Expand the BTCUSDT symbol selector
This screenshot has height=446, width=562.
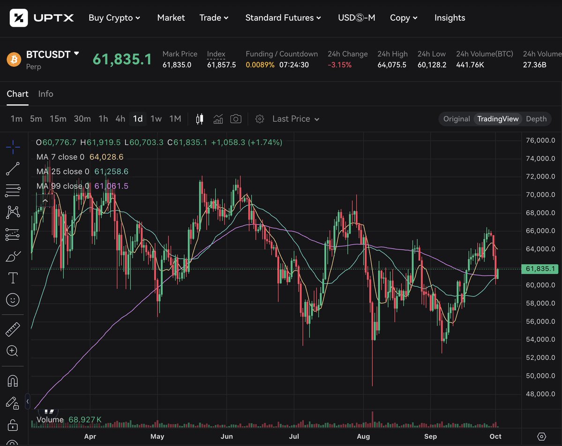click(52, 54)
